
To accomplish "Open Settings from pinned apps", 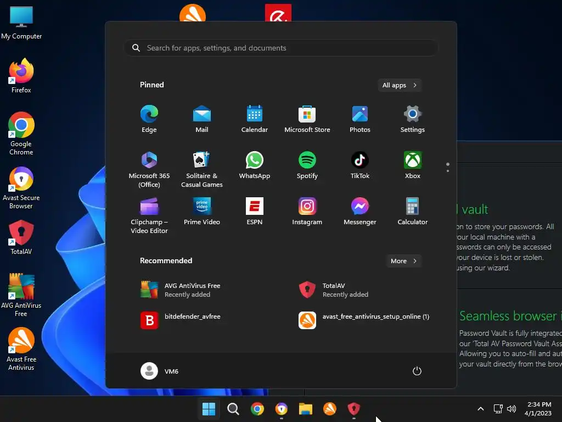I will (x=413, y=119).
